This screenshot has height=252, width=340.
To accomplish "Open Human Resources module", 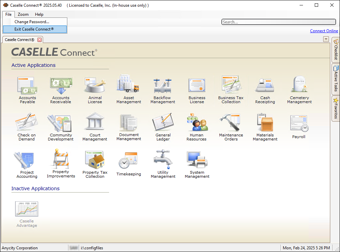I will point(197,127).
